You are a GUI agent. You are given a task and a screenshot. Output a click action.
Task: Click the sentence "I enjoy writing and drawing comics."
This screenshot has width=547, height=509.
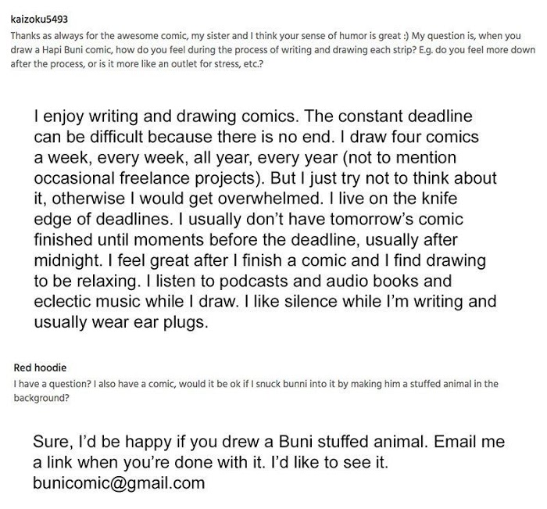pyautogui.click(x=164, y=116)
